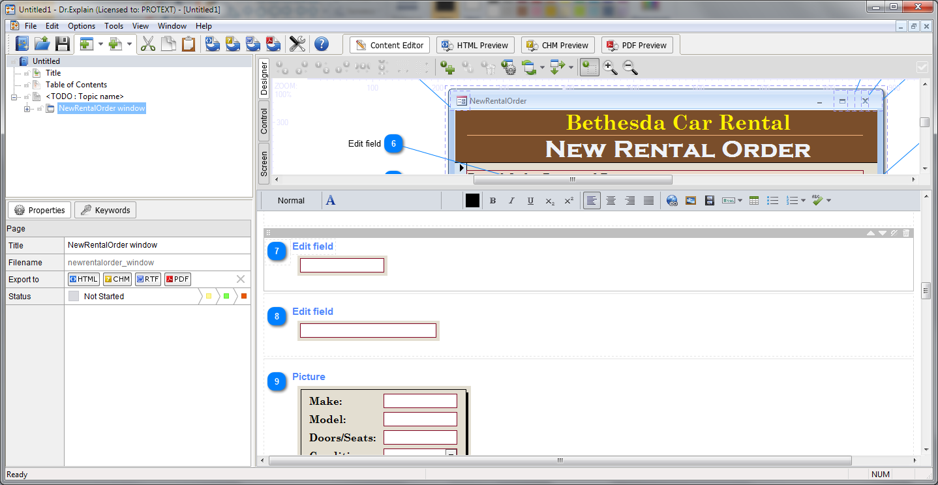
Task: Collapse the TODO Topic name tree node
Action: click(14, 96)
